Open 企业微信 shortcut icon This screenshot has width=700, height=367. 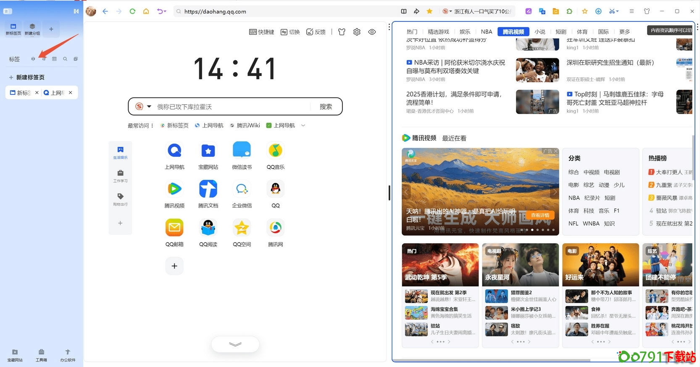pos(242,189)
